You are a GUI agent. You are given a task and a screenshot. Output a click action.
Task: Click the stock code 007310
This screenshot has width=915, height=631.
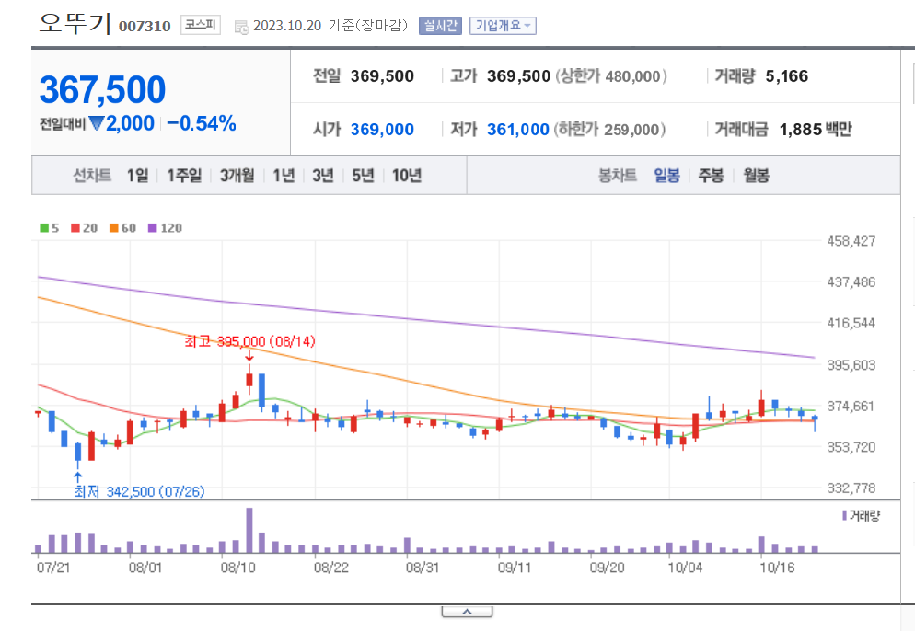click(x=145, y=27)
